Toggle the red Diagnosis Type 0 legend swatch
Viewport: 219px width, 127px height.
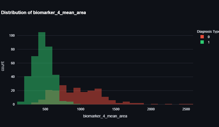click(202, 37)
